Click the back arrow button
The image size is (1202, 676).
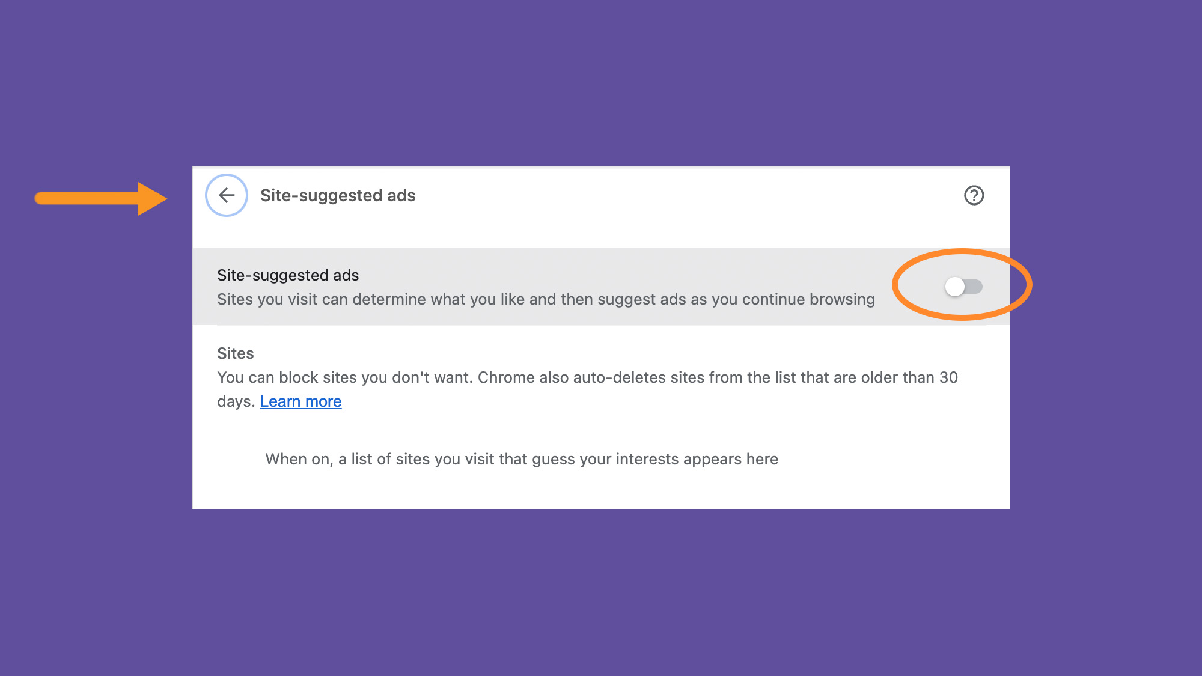(227, 195)
